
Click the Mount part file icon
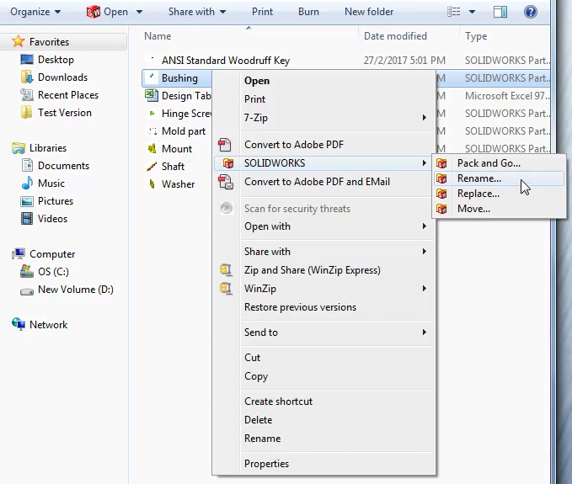(152, 149)
